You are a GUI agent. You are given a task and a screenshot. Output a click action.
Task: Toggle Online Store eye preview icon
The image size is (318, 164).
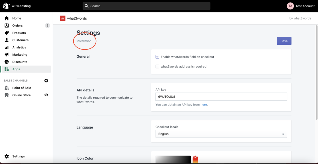click(x=46, y=95)
